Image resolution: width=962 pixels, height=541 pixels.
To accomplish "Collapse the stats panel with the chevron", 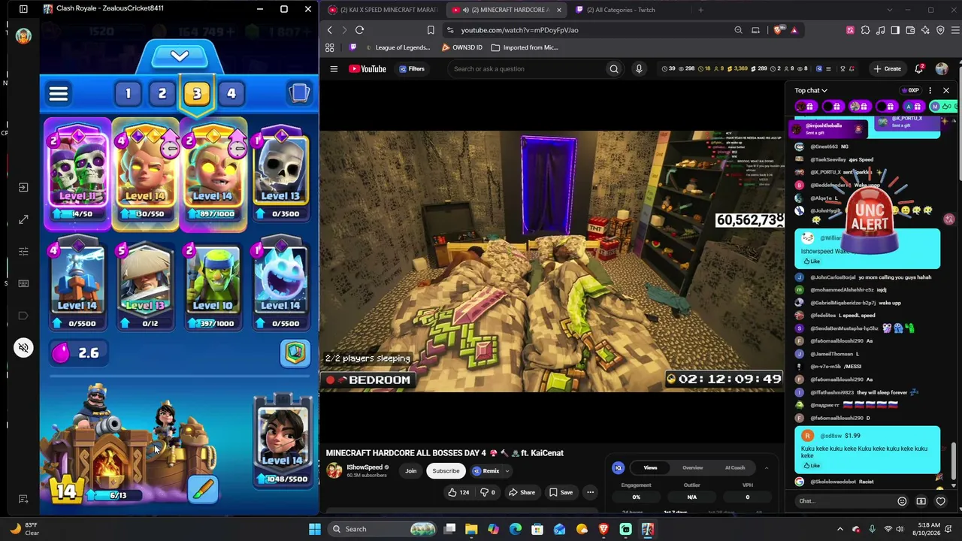I will [766, 468].
